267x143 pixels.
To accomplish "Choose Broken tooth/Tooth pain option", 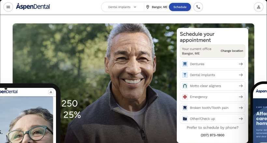I will point(212,108).
